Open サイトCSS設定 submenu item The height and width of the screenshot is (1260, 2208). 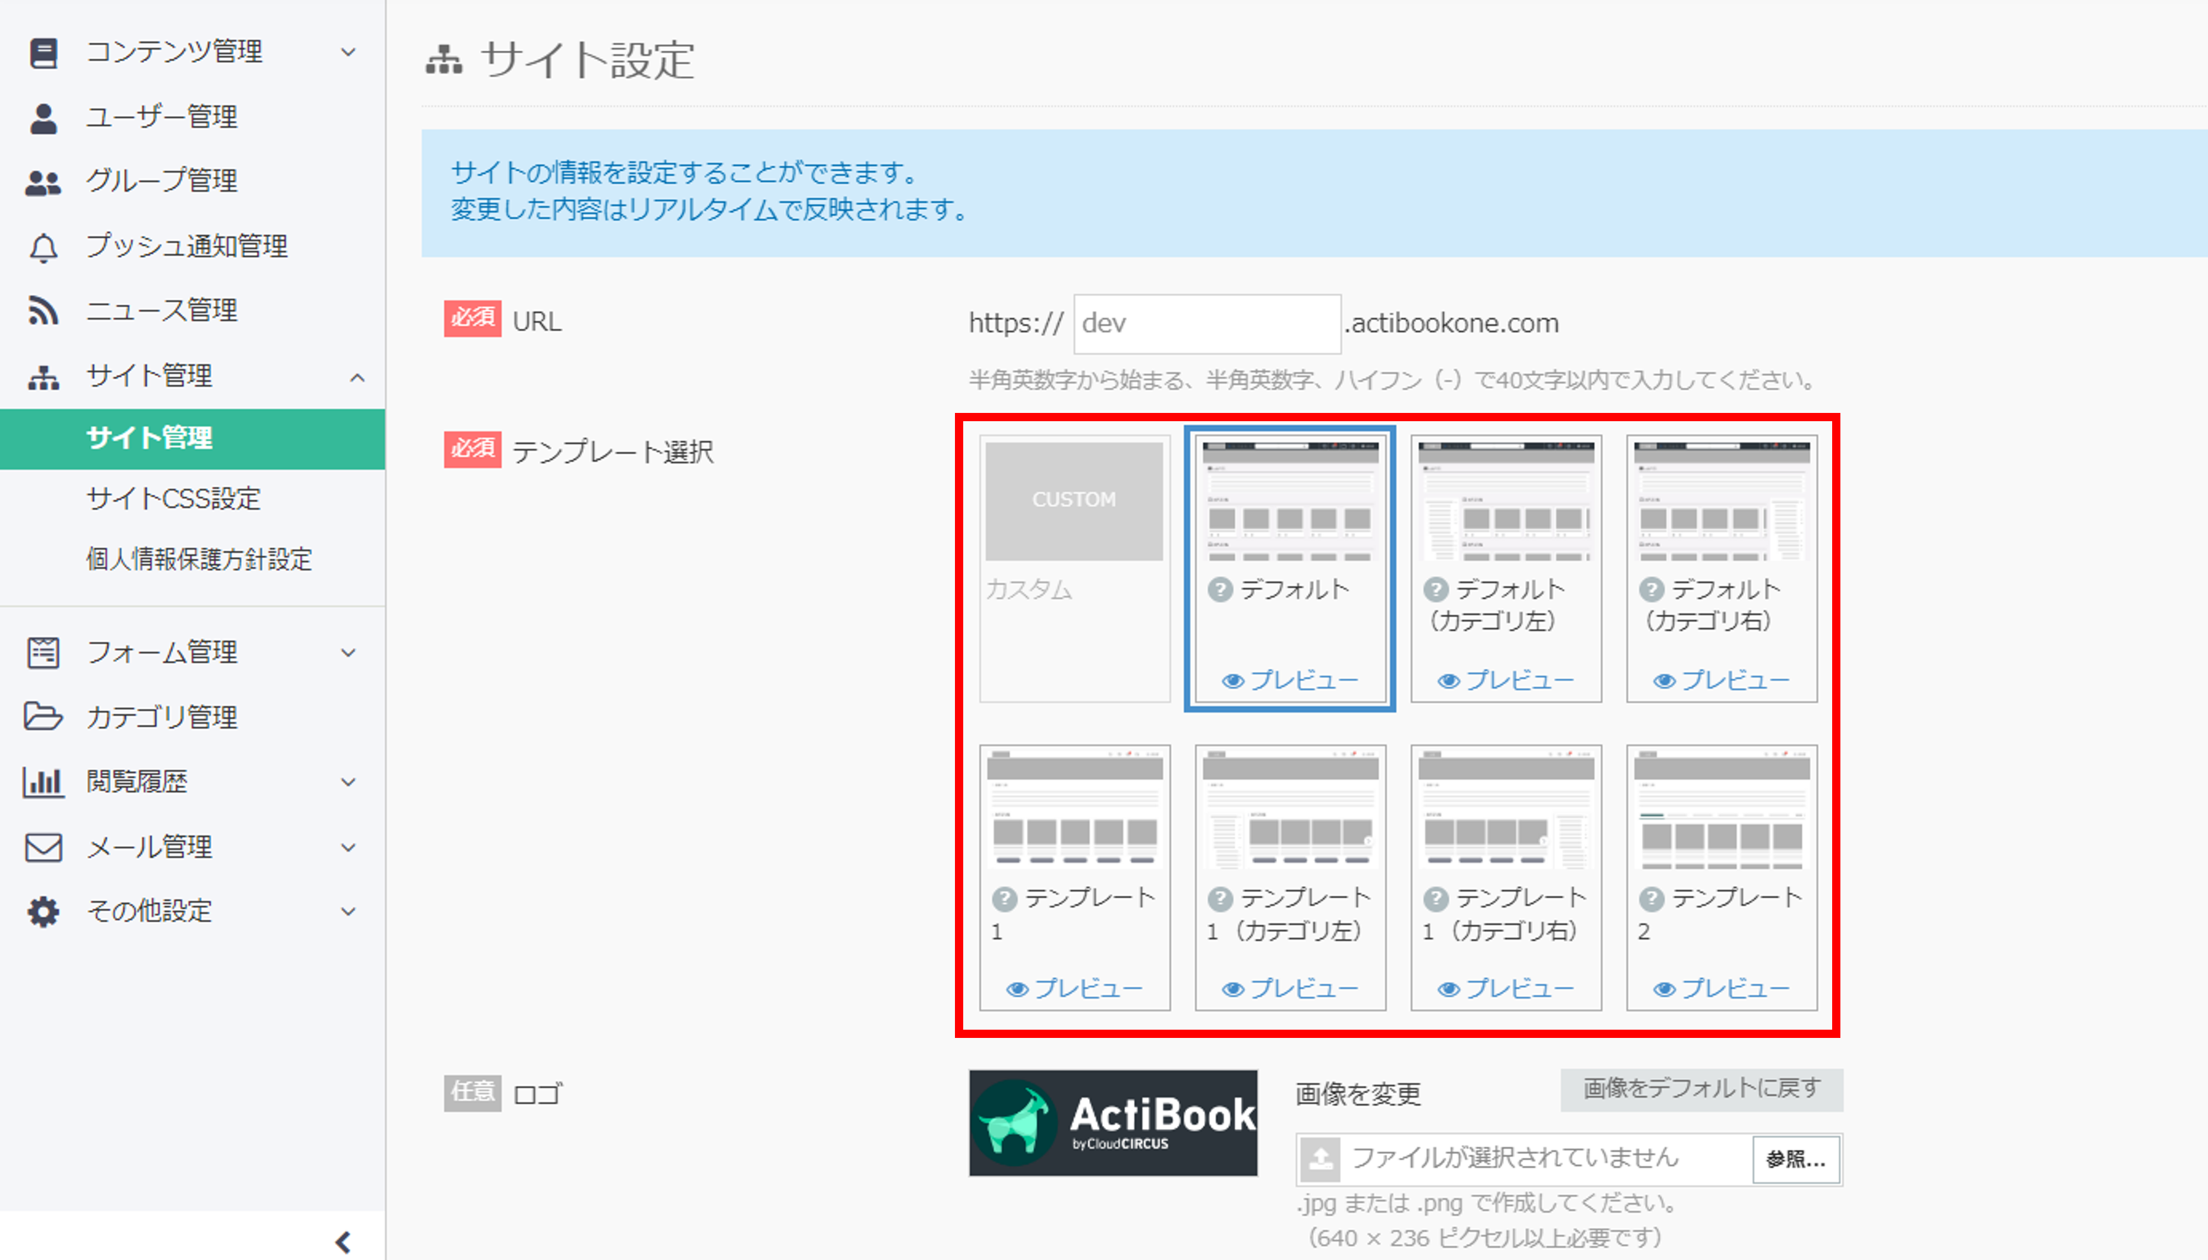click(x=173, y=498)
